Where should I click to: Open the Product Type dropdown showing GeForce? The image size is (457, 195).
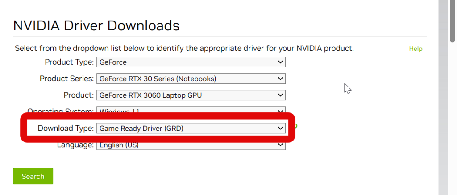191,62
